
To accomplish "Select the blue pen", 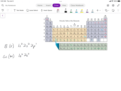I will [x=76, y=11].
